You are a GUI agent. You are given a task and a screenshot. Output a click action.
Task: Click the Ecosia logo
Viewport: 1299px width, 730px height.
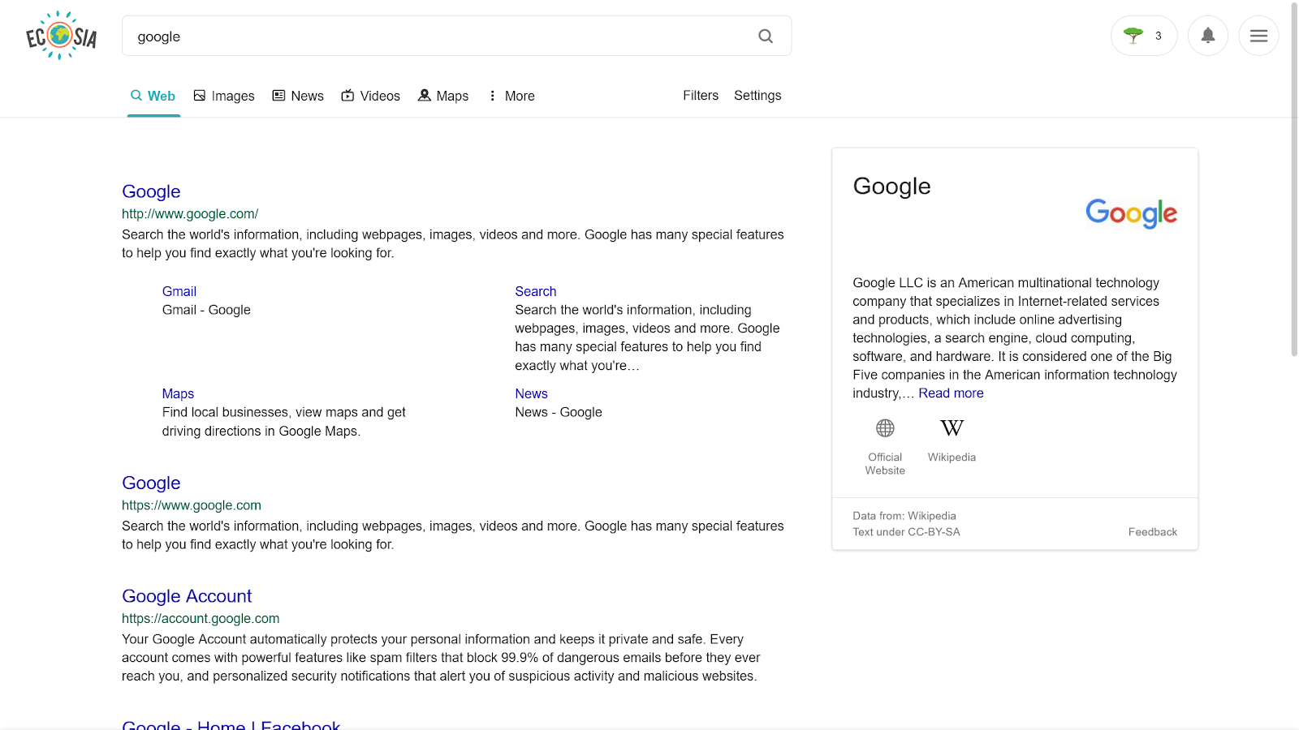62,36
